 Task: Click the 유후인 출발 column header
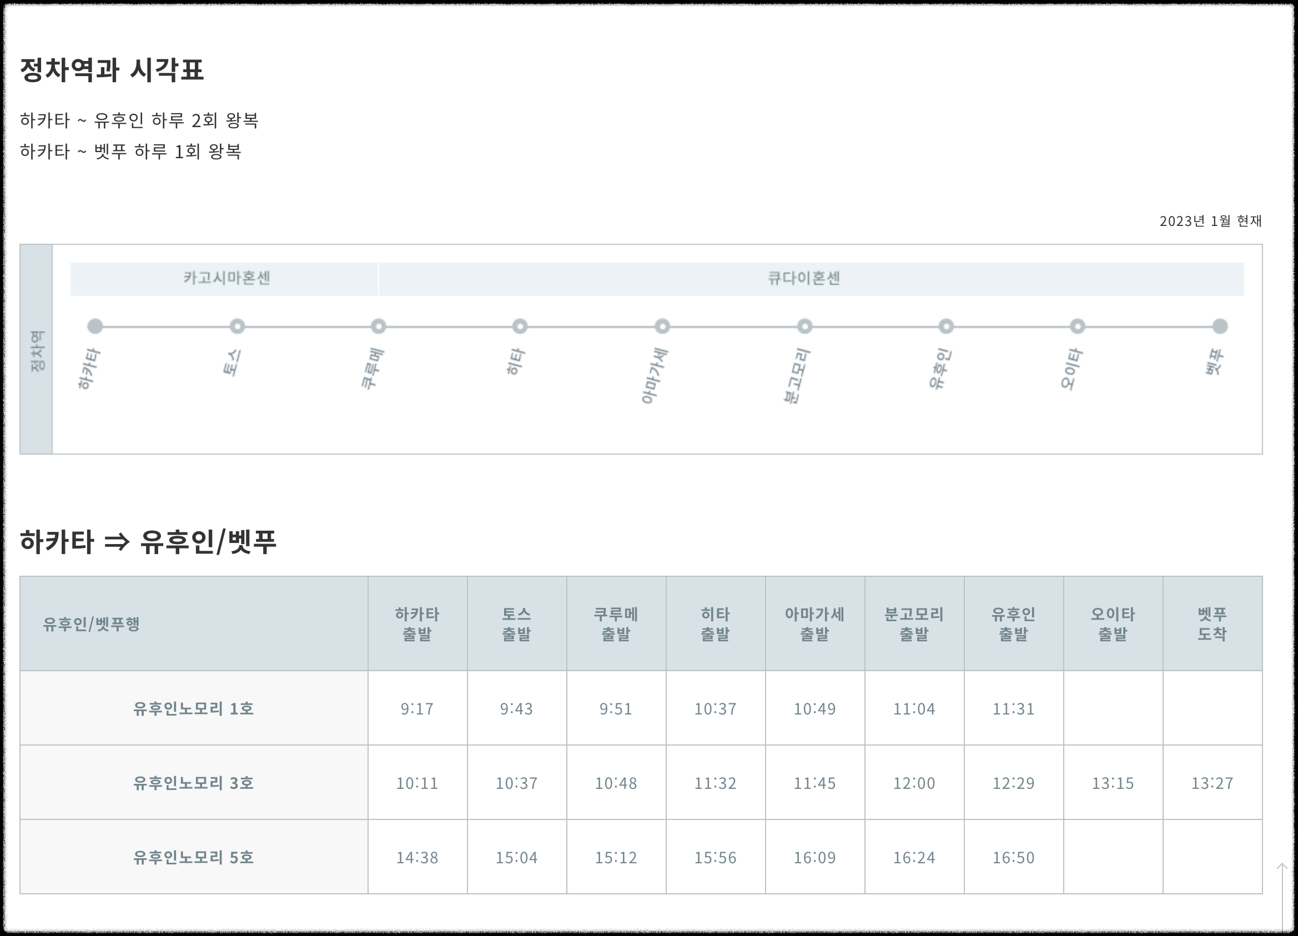click(x=1014, y=623)
